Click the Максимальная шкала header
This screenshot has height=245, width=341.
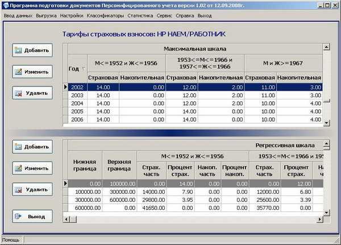pyautogui.click(x=195, y=49)
